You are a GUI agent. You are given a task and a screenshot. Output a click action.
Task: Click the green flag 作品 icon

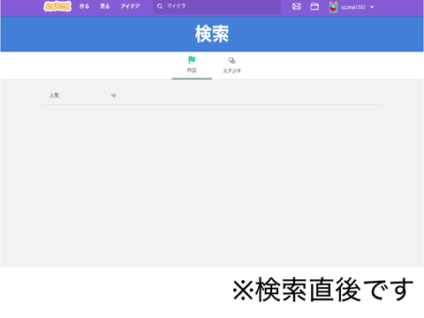[x=192, y=60]
